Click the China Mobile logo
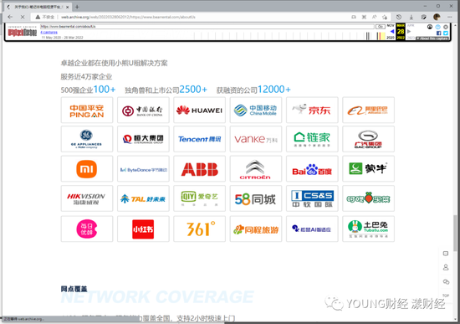This screenshot has height=324, width=460. (256, 111)
